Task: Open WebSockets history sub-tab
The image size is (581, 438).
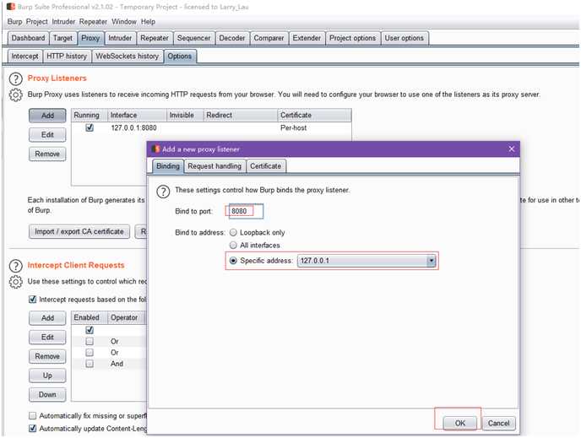Action: coord(127,56)
